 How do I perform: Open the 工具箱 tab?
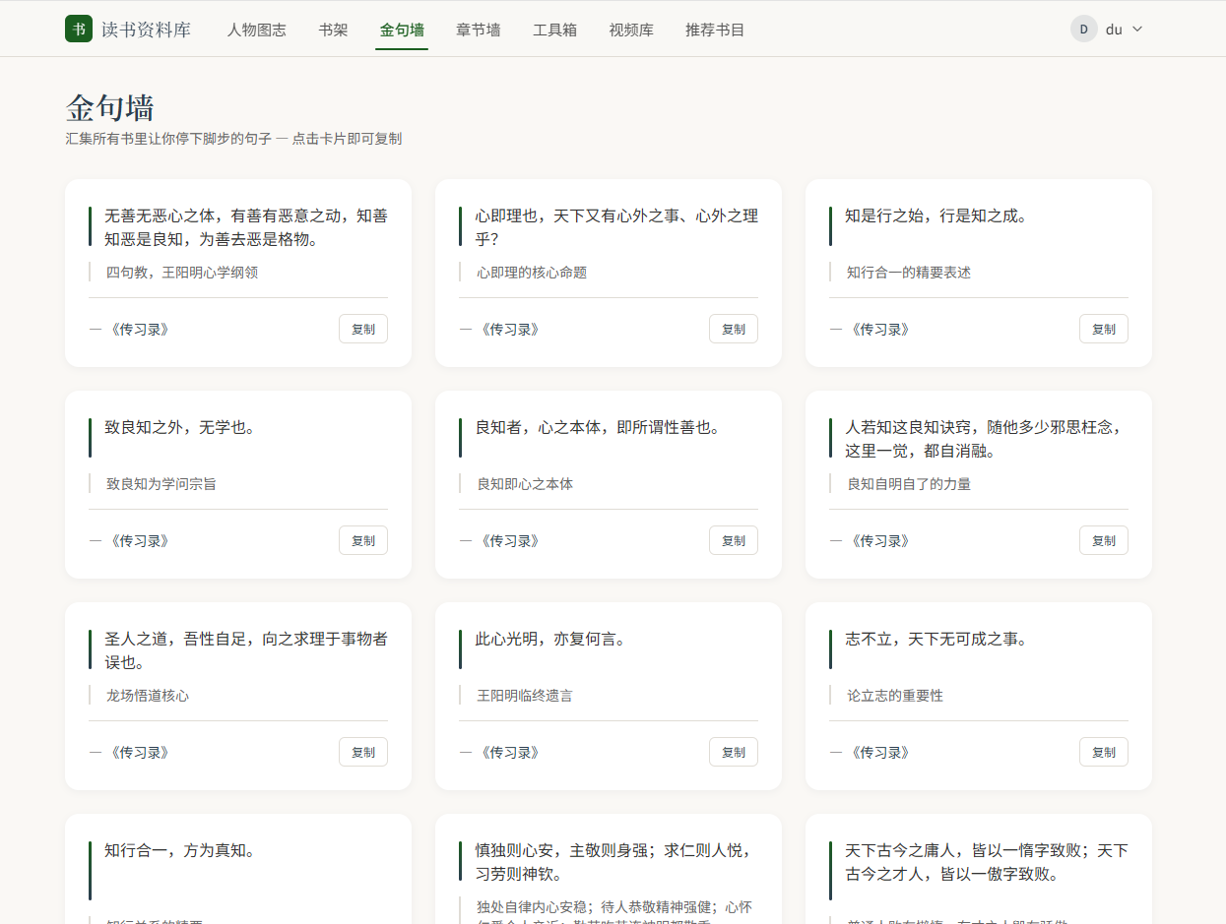pos(554,30)
